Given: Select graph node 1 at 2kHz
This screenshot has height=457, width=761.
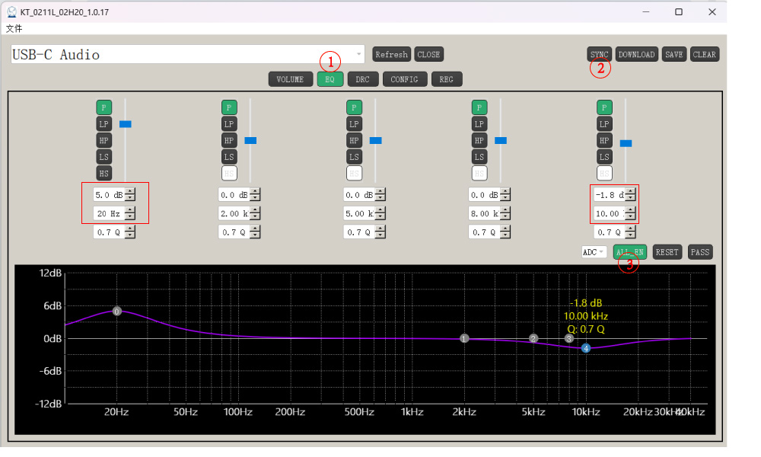Looking at the screenshot, I should (464, 338).
